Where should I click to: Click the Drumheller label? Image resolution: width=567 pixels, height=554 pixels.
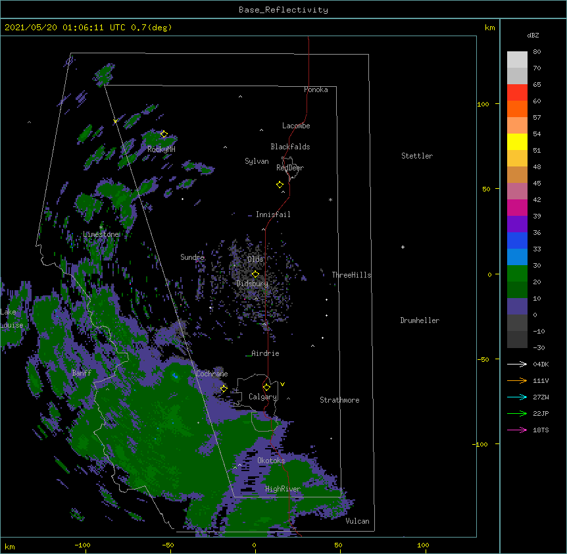click(x=420, y=320)
